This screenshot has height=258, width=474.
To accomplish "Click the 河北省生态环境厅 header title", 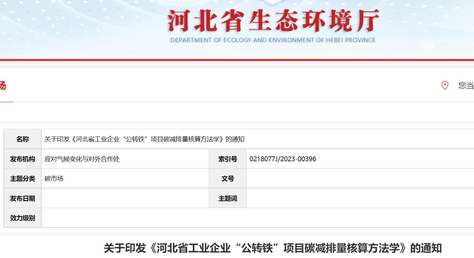I will click(x=273, y=21).
